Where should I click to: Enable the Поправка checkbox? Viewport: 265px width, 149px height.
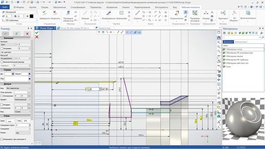[2, 48]
